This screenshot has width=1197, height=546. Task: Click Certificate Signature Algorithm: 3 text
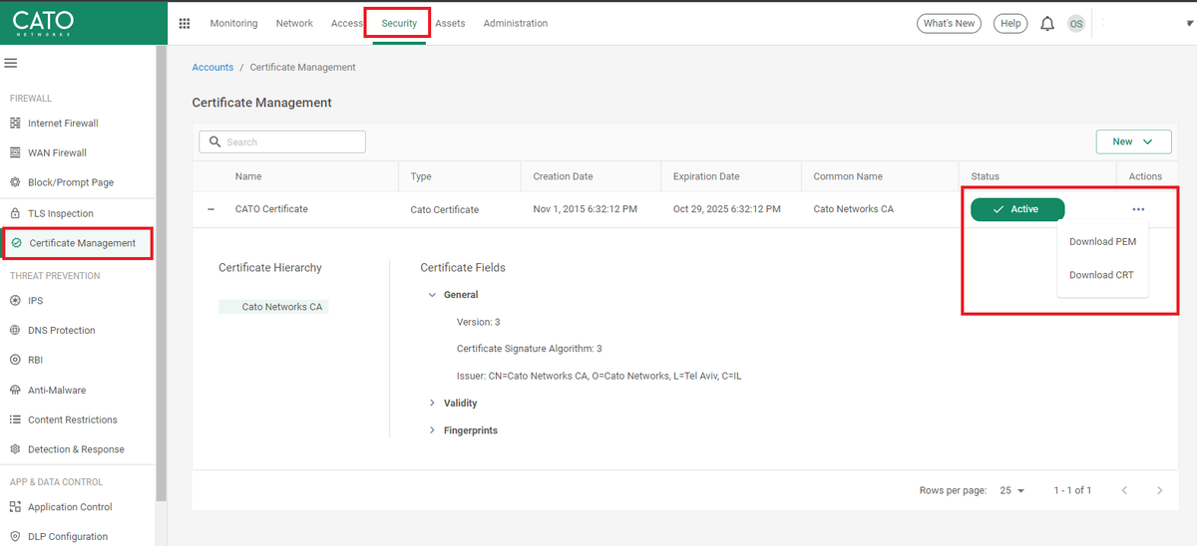(529, 349)
